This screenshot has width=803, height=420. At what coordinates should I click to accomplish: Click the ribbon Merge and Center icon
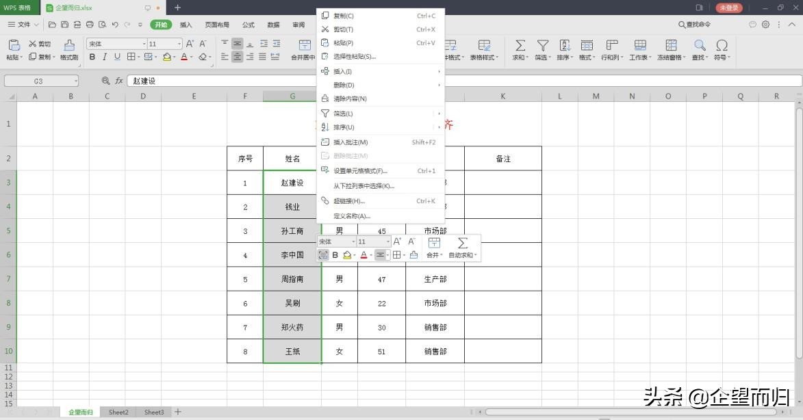tap(305, 45)
